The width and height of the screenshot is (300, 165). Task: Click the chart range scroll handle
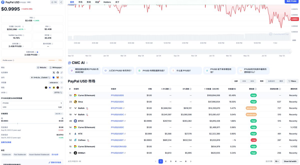click(x=290, y=51)
